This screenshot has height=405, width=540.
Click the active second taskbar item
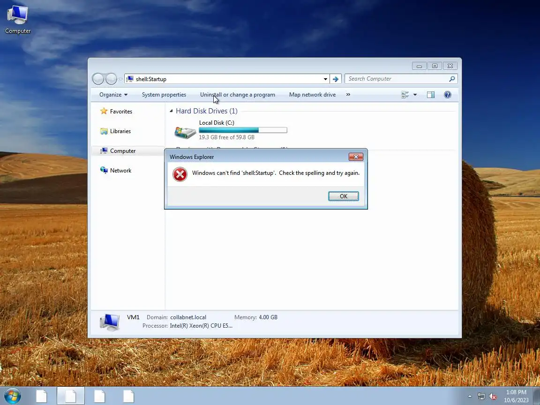[x=71, y=396]
